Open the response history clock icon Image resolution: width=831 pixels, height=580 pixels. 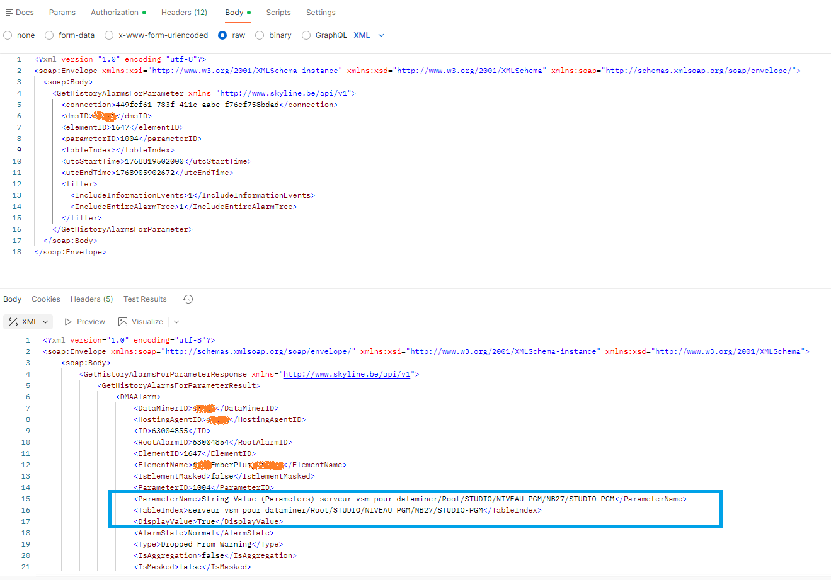pyautogui.click(x=188, y=299)
